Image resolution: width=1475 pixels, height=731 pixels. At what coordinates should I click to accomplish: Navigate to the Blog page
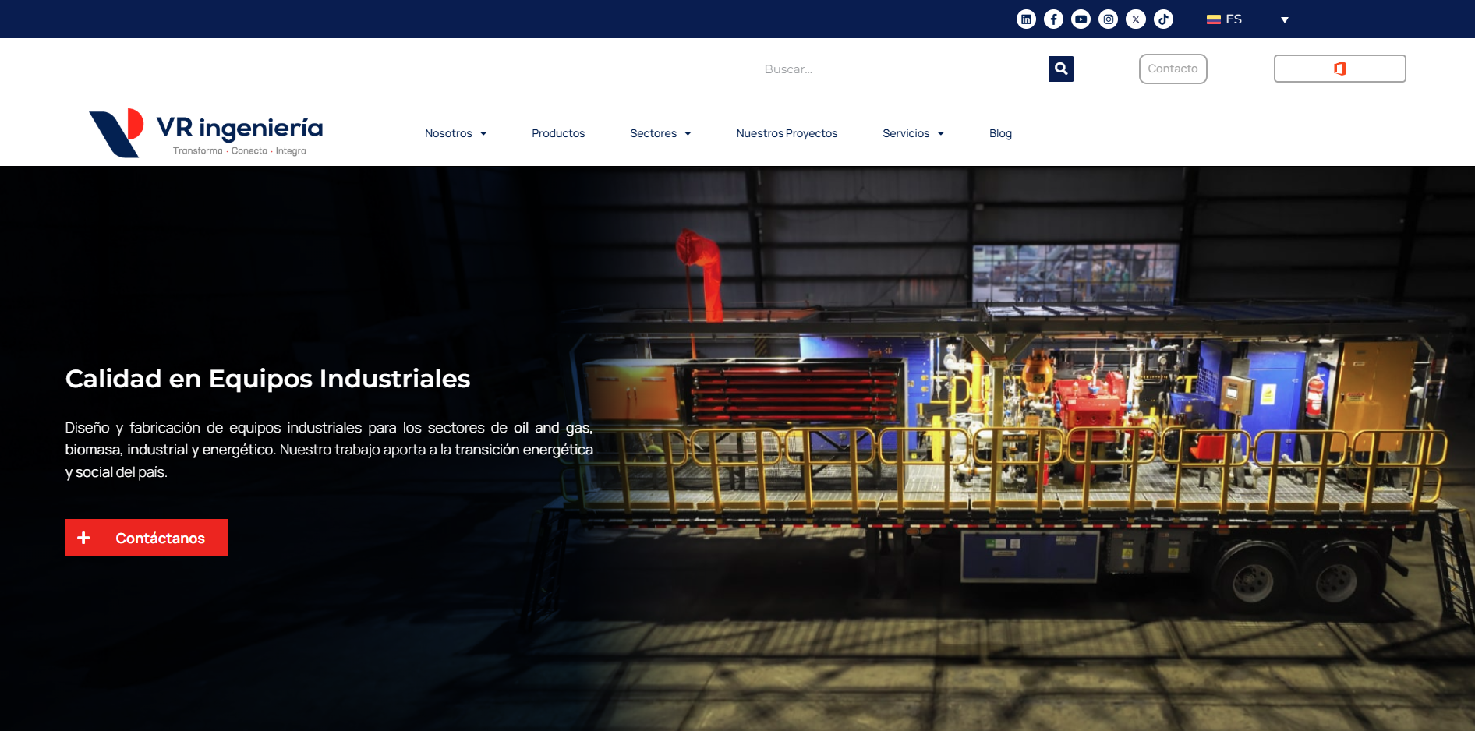click(1000, 133)
